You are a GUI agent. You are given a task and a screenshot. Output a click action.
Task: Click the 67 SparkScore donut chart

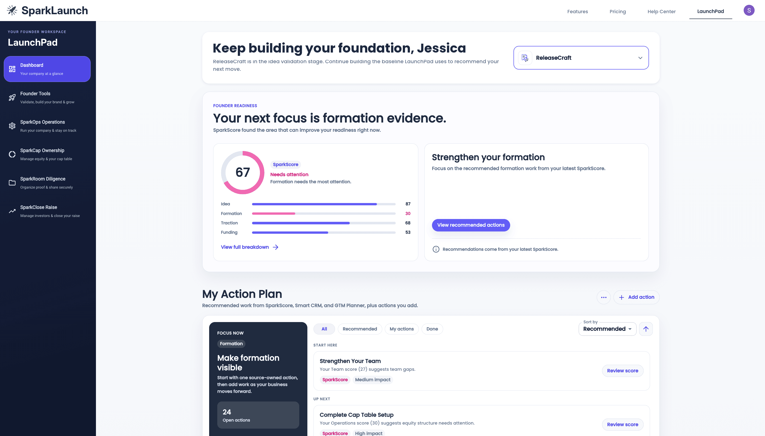[x=243, y=173]
